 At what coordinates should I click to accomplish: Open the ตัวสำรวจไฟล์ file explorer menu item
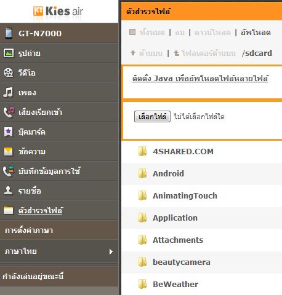pos(40,210)
